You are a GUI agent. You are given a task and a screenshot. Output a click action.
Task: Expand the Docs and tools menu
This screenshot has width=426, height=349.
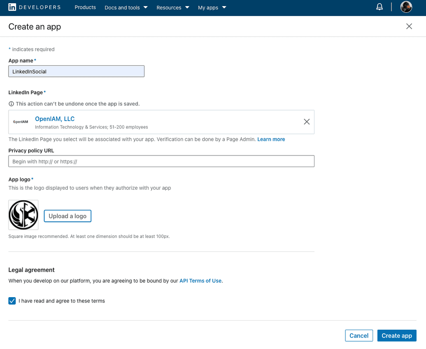(x=126, y=7)
